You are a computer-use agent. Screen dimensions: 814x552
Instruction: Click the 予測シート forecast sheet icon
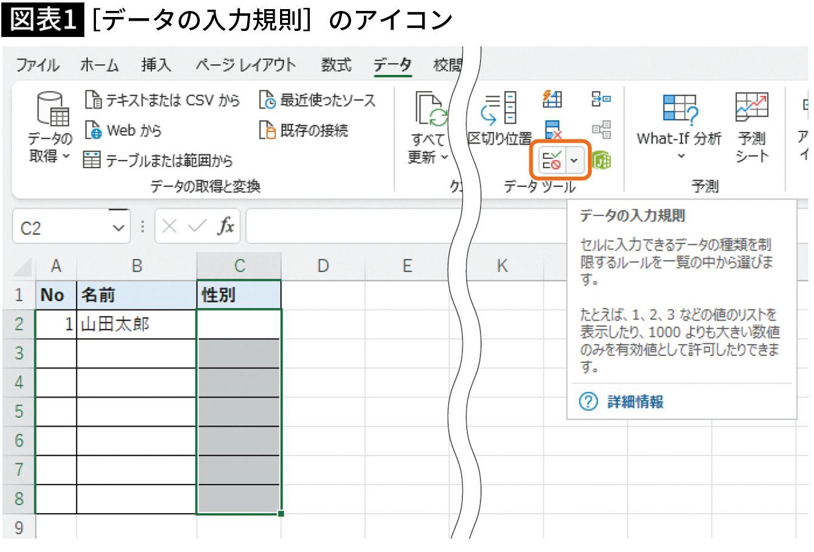coord(751,127)
